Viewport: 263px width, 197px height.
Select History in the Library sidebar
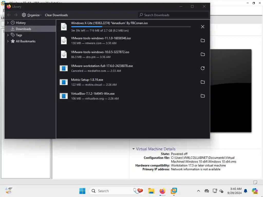click(x=21, y=23)
